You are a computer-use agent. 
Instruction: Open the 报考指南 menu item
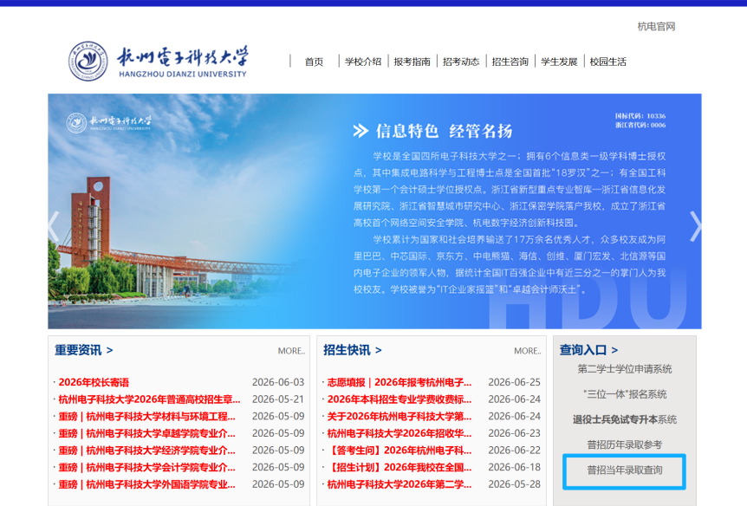pyautogui.click(x=412, y=62)
